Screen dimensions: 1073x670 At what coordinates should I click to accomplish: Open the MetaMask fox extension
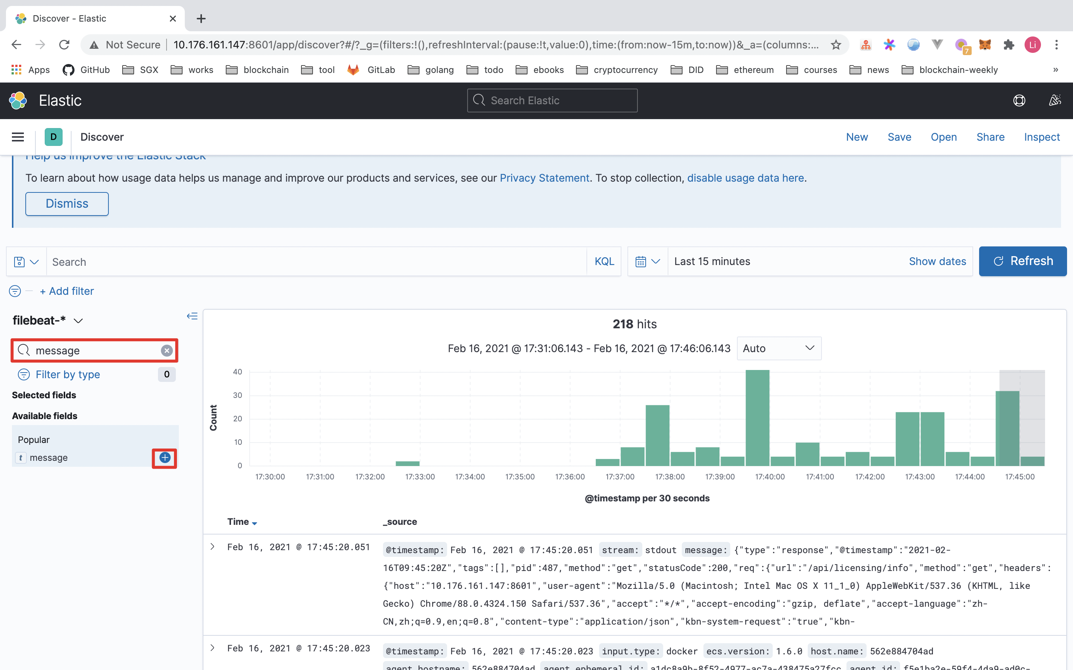tap(985, 45)
